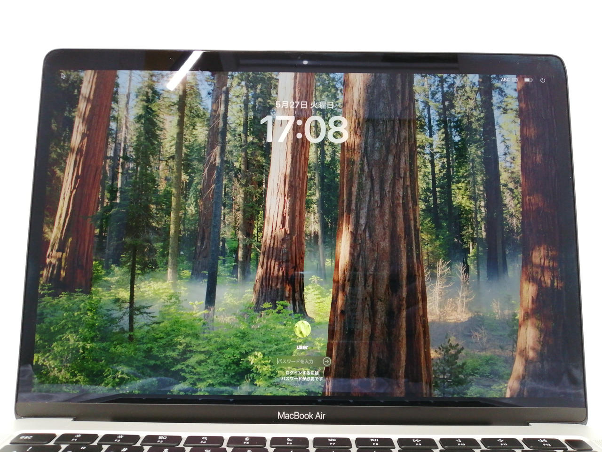Image resolution: width=602 pixels, height=452 pixels.
Task: Click the 17:08 lock screen clock
Action: click(x=304, y=129)
